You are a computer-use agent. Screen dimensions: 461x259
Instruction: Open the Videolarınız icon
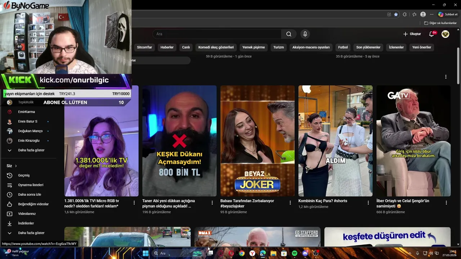coord(10,214)
